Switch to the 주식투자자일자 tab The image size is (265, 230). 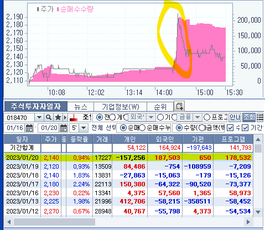(x=36, y=106)
